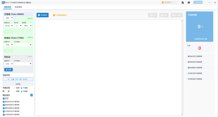Click the Fluke 5700A disabled connect button
Screen dimensions: 218x117
tap(8, 51)
